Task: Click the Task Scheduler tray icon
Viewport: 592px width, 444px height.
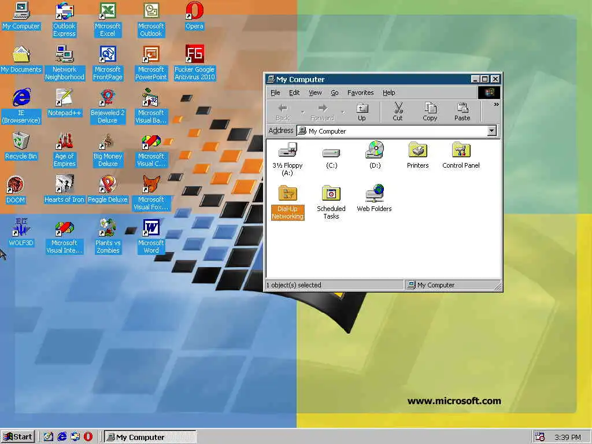Action: point(539,437)
